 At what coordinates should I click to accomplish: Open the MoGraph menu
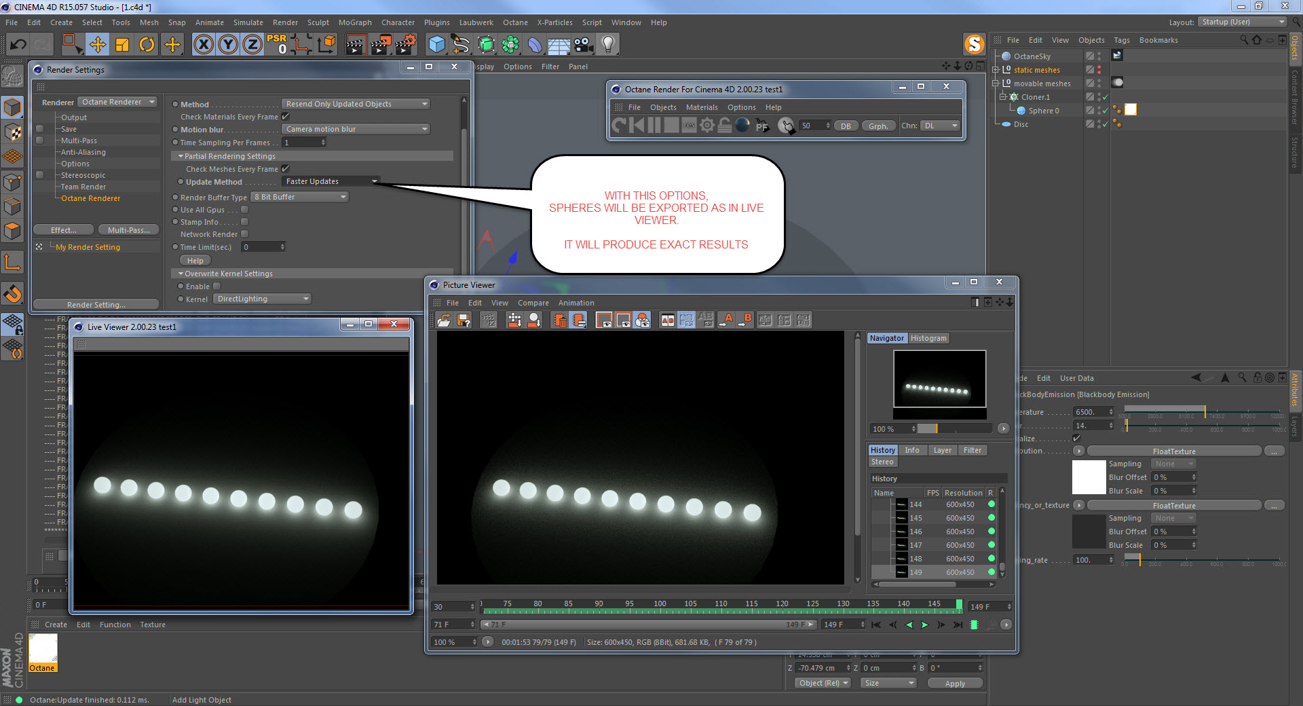[355, 22]
